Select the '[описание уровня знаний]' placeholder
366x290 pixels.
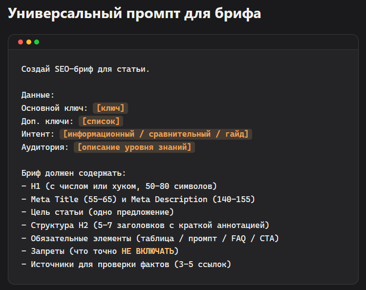(x=134, y=147)
